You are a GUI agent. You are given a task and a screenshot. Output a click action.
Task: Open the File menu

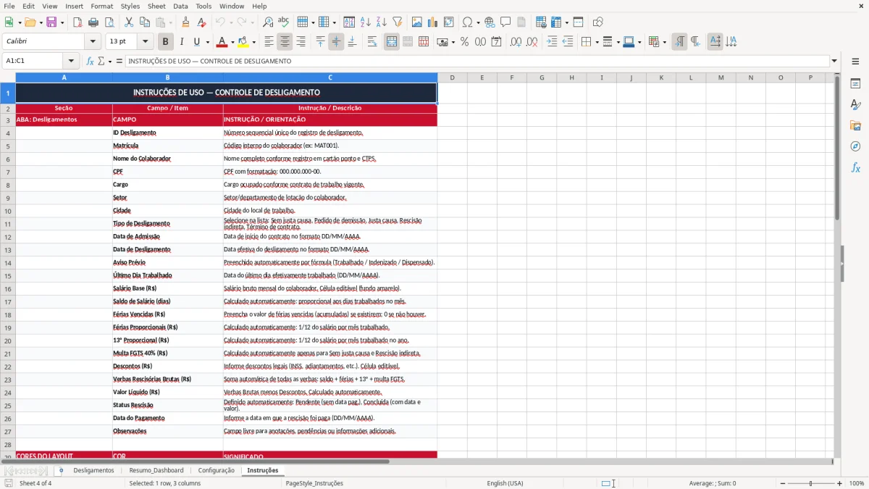tap(9, 6)
